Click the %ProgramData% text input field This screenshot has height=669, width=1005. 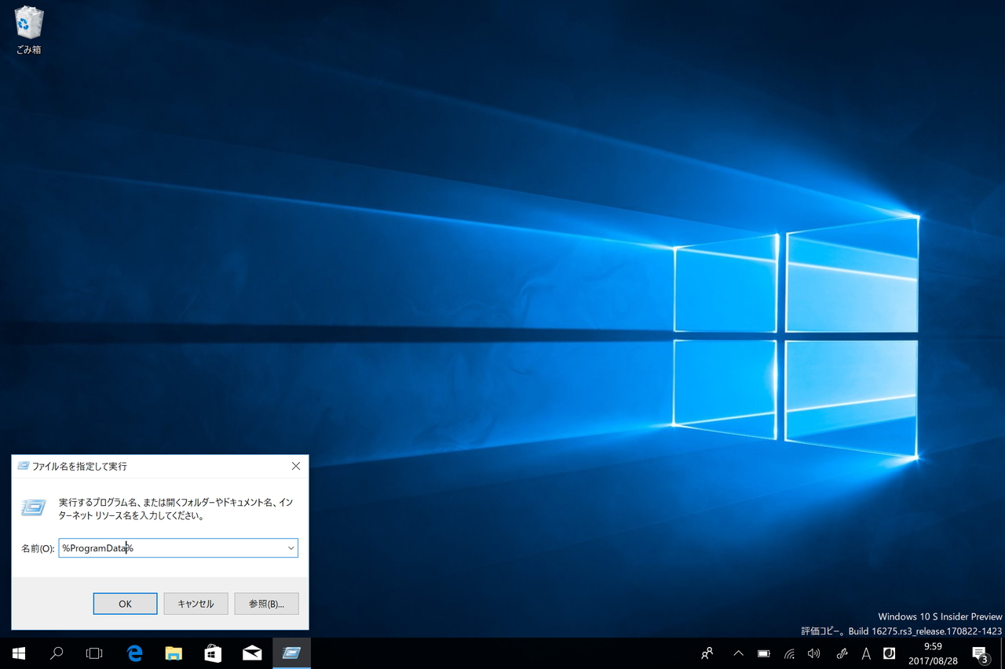click(x=171, y=548)
